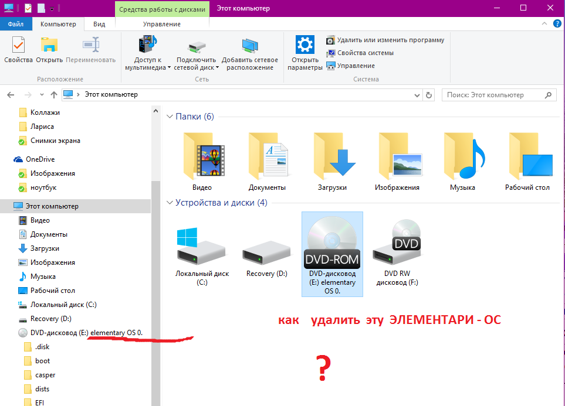Open the casper folder in tree
This screenshot has height=406, width=565.
[45, 375]
